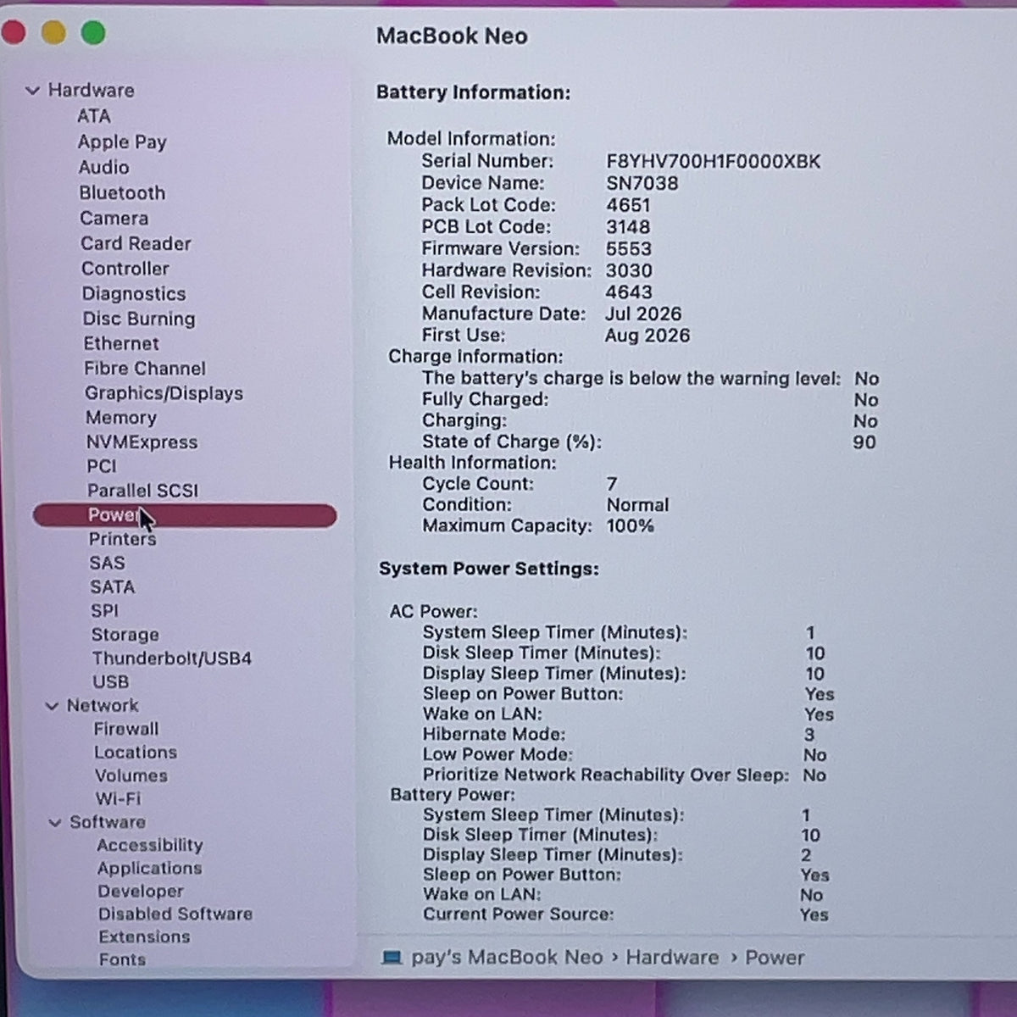This screenshot has height=1017, width=1017.
Task: Click the battery Serial Number value
Action: pos(714,161)
